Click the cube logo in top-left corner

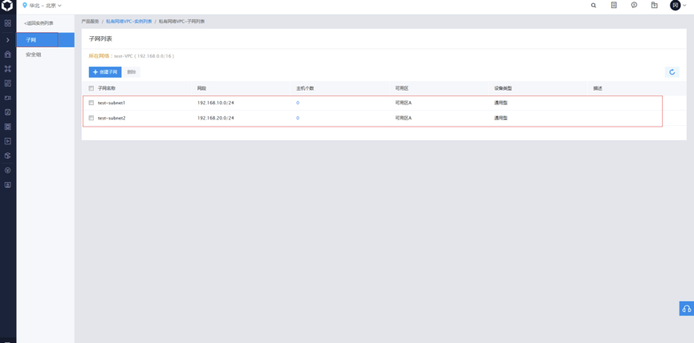pyautogui.click(x=7, y=6)
